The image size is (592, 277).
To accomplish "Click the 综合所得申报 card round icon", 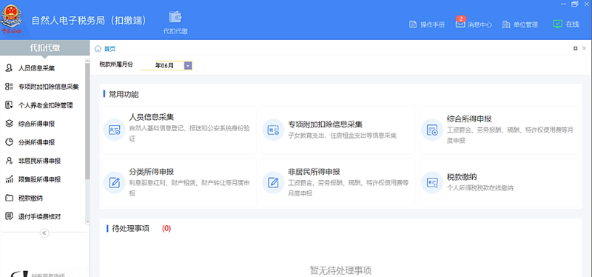I will [432, 130].
